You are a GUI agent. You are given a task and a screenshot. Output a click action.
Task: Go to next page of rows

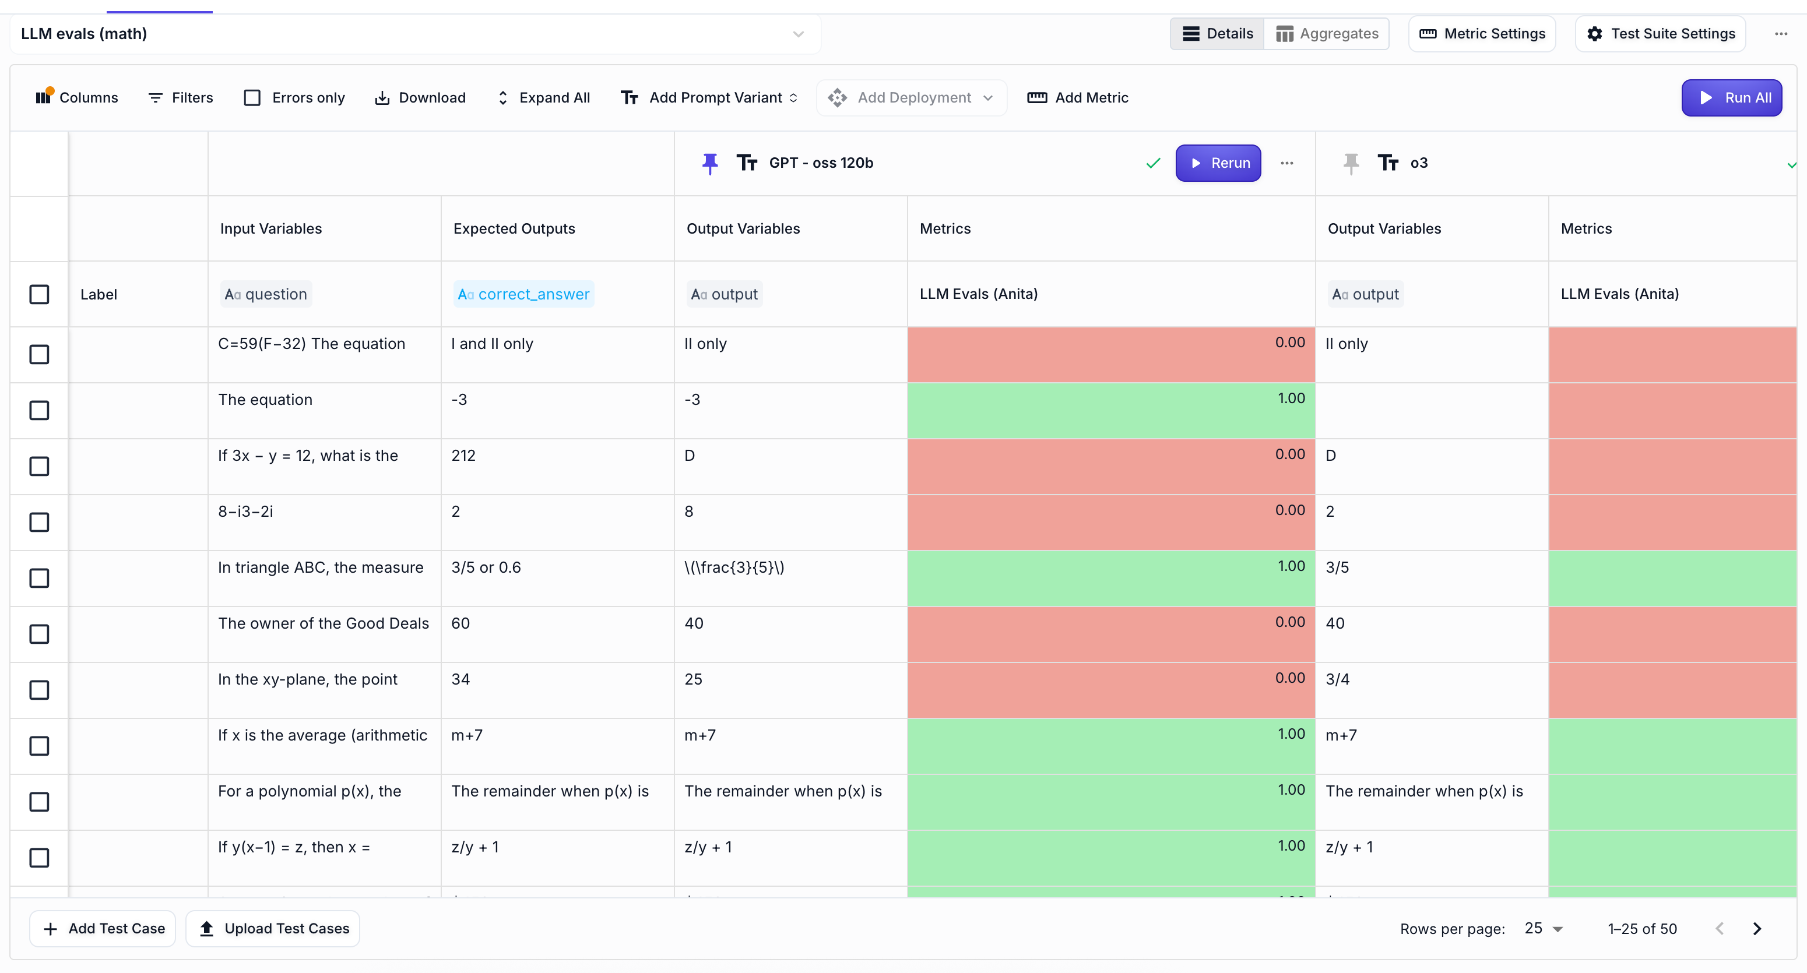[1757, 929]
